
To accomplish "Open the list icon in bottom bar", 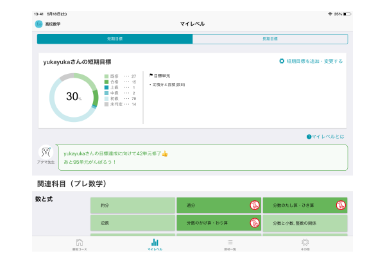I will point(230,243).
